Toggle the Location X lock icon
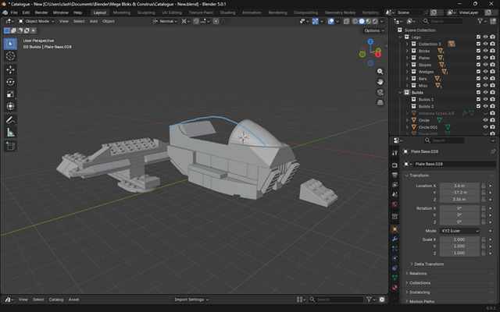This screenshot has height=312, width=500. [484, 186]
